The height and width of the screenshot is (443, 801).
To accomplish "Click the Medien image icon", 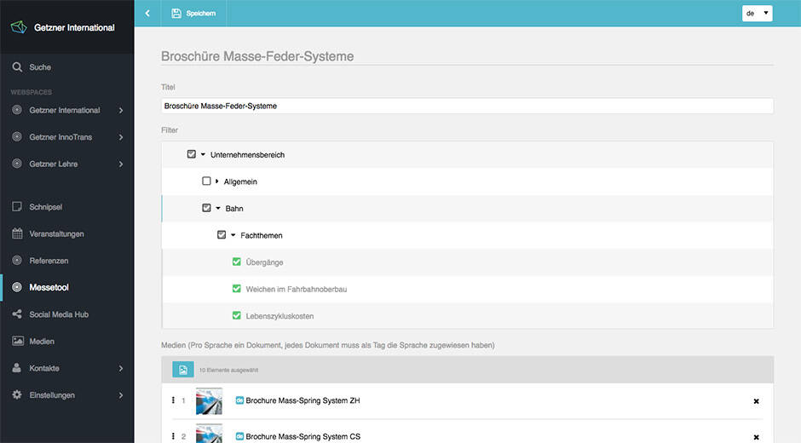I will (x=17, y=342).
